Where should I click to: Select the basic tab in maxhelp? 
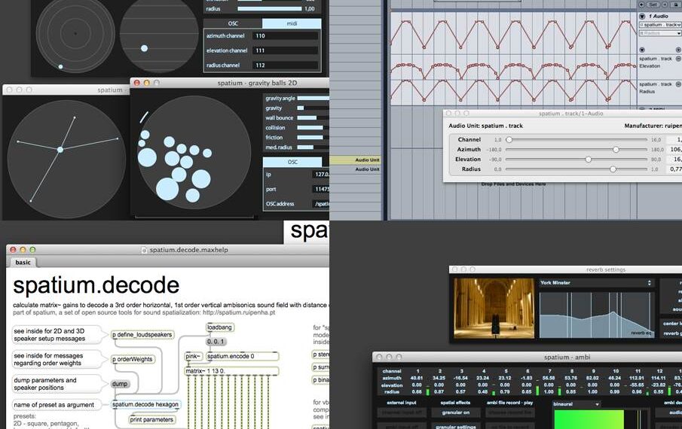click(23, 263)
